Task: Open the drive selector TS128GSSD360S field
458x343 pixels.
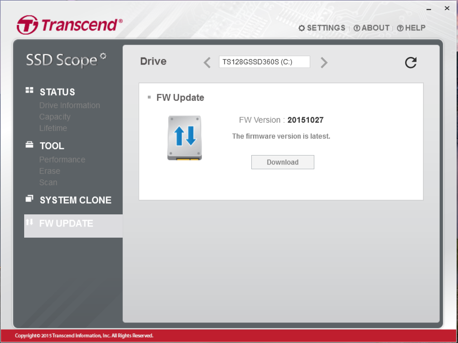Action: coord(264,62)
